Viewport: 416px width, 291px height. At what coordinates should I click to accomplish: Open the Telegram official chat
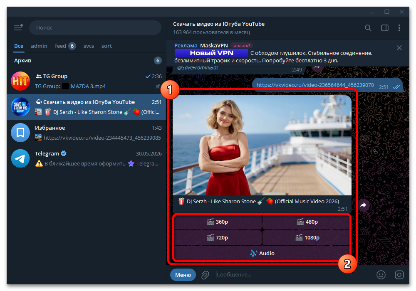pyautogui.click(x=87, y=158)
